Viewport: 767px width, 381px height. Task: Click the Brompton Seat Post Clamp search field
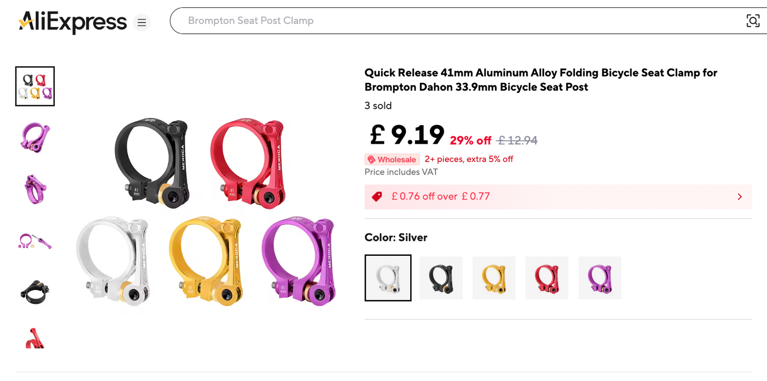click(462, 21)
